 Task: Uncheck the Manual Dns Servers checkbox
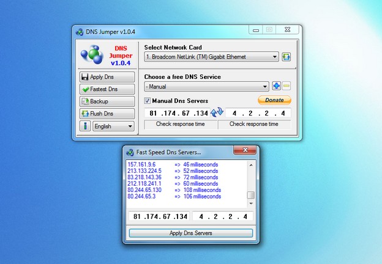click(148, 100)
